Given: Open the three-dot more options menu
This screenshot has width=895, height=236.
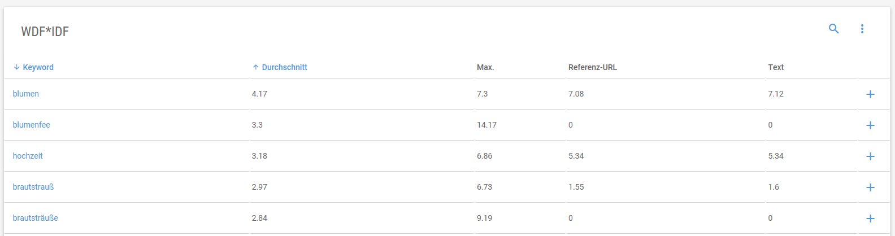Looking at the screenshot, I should 862,29.
